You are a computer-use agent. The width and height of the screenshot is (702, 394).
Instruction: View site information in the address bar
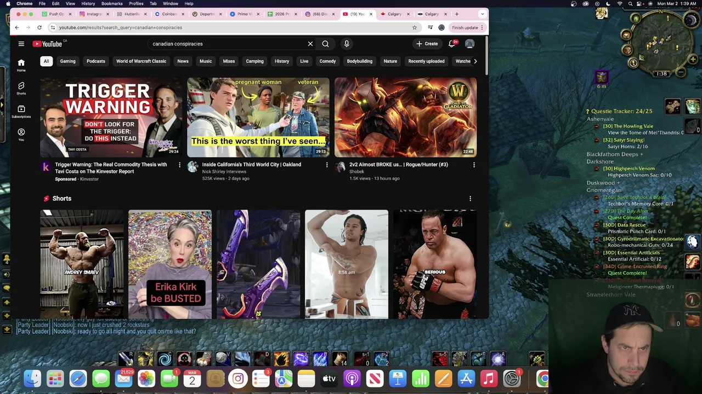coord(53,27)
